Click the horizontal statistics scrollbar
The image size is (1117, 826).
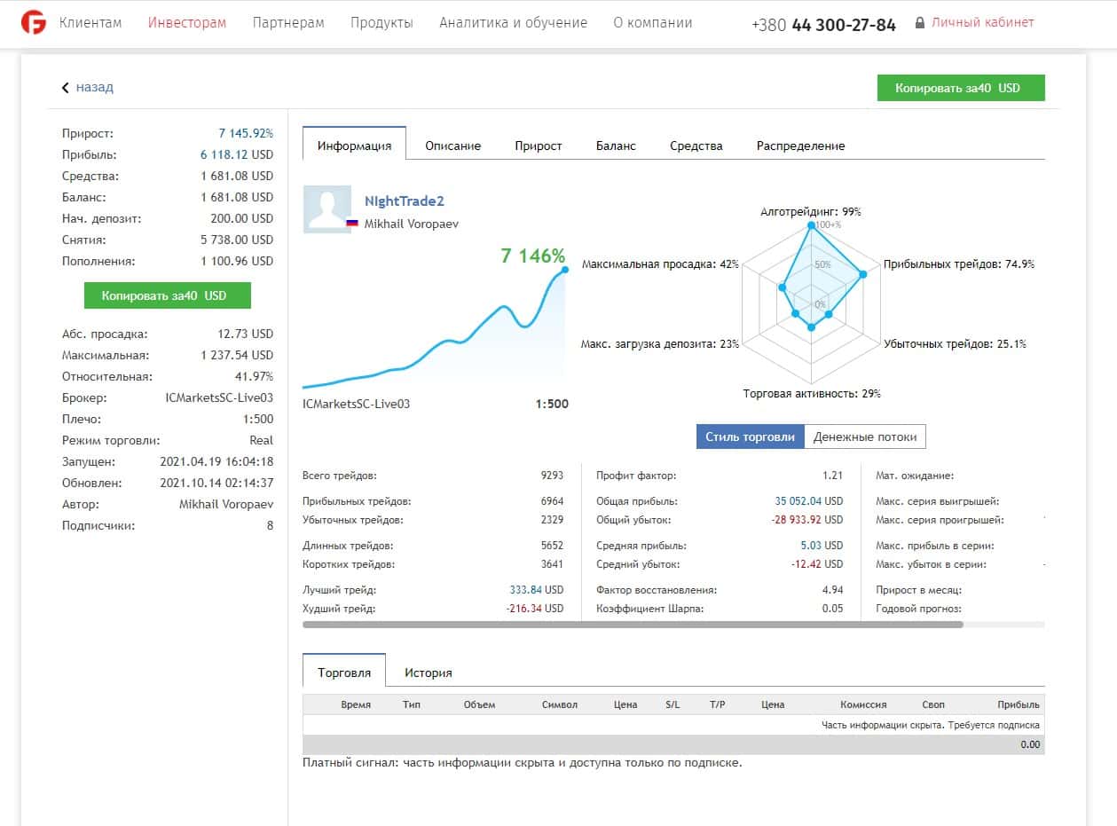(633, 625)
